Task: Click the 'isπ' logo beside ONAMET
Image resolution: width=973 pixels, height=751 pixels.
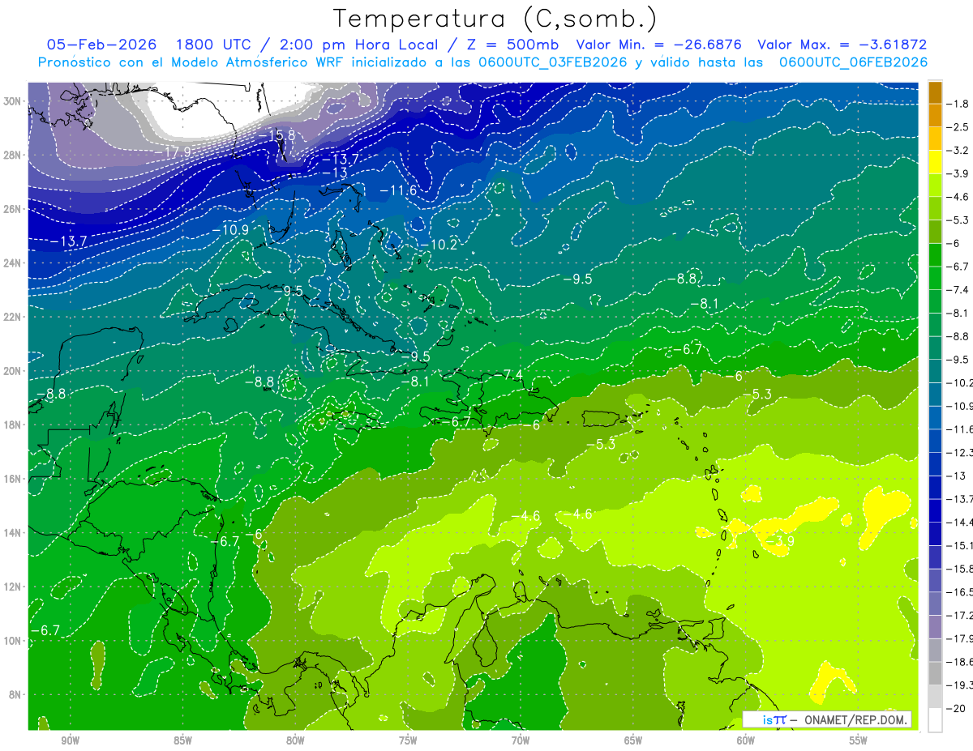Action: [x=774, y=719]
